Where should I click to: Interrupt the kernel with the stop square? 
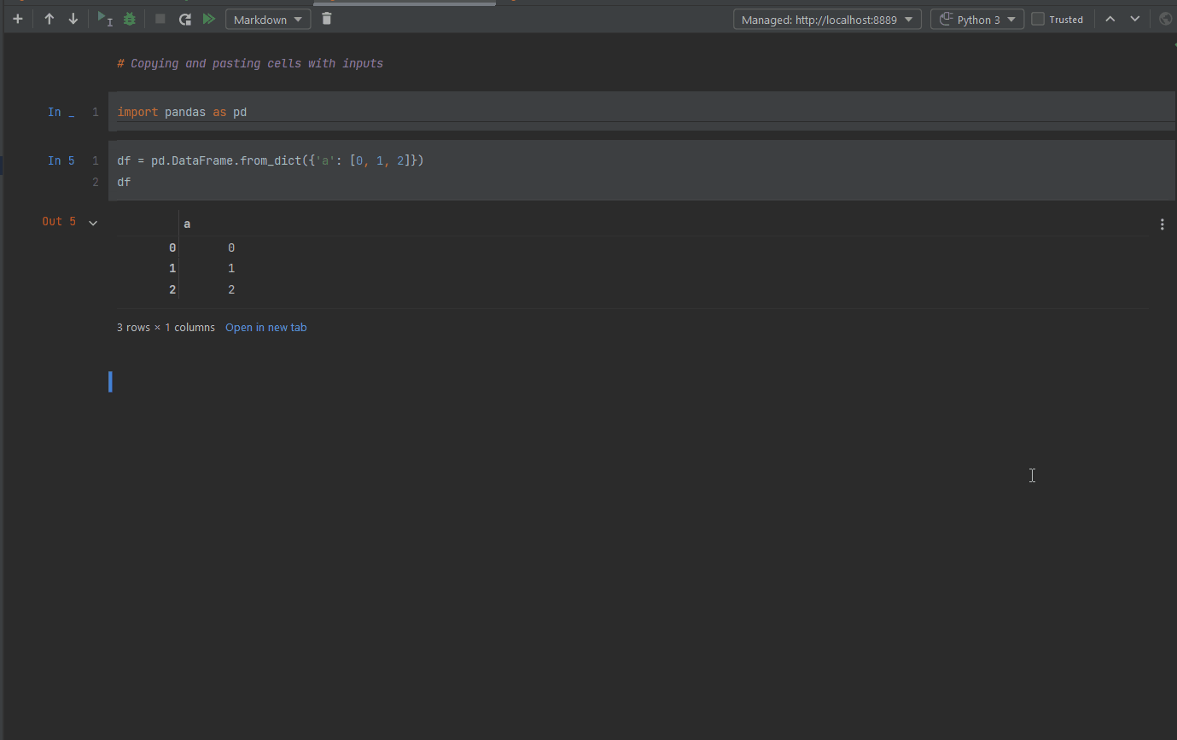pos(160,19)
